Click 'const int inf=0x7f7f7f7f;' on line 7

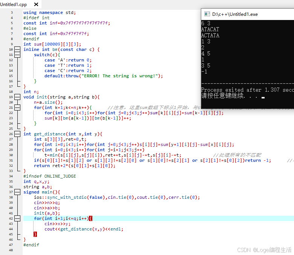tap(56, 34)
